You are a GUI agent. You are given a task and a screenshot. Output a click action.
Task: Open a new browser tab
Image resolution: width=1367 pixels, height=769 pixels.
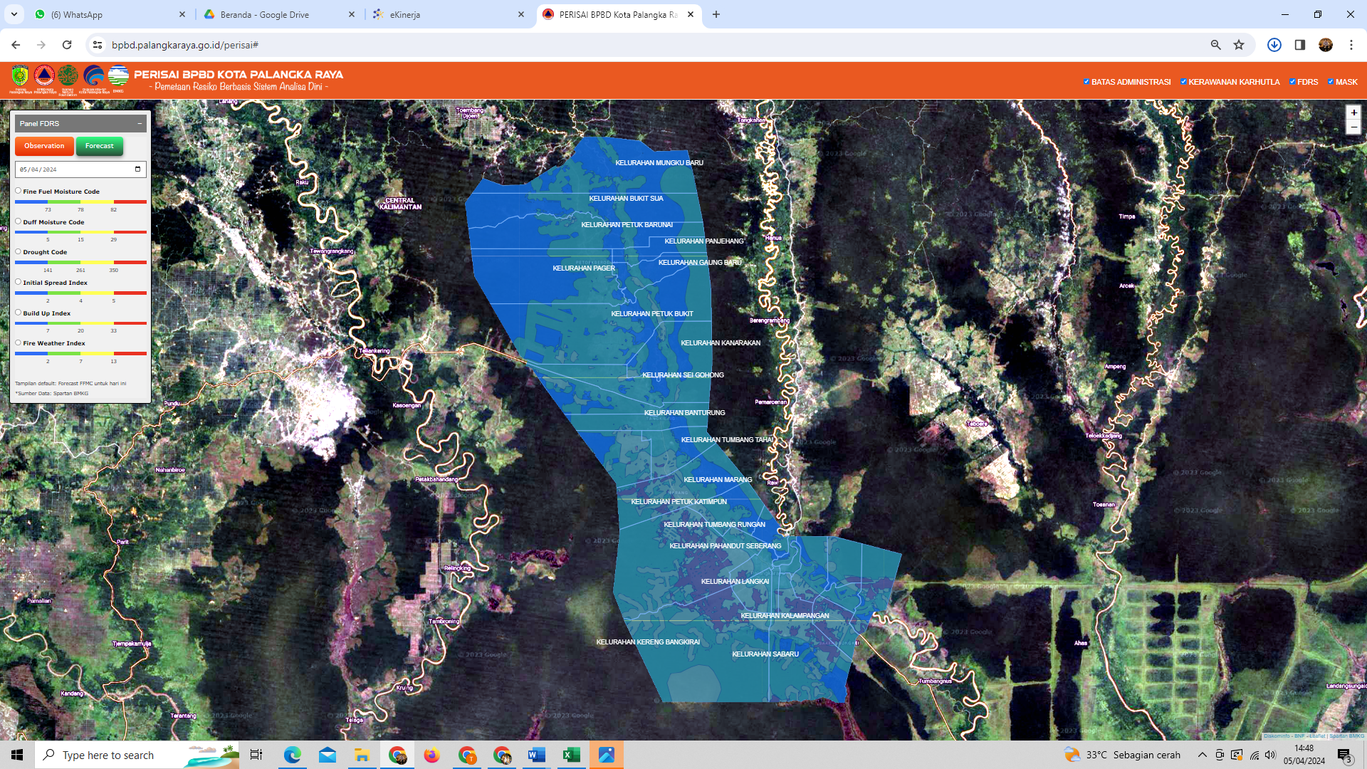tap(716, 14)
